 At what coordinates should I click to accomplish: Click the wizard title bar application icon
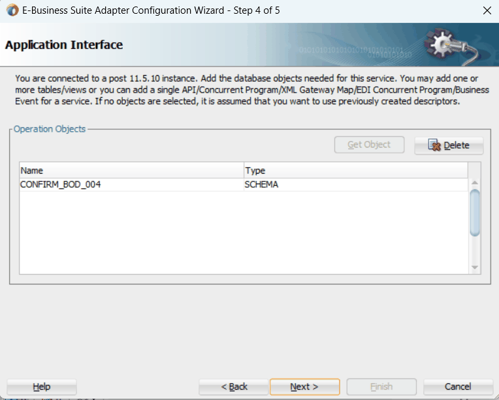pyautogui.click(x=12, y=10)
